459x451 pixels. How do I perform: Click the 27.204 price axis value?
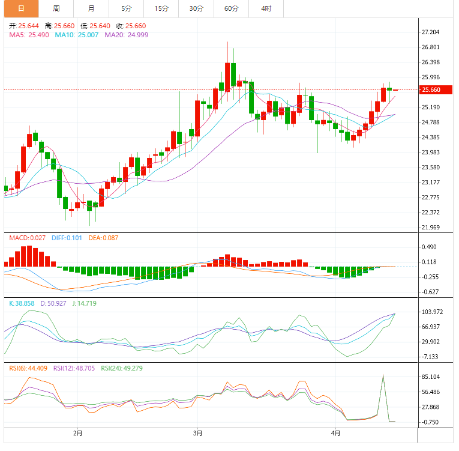click(430, 32)
